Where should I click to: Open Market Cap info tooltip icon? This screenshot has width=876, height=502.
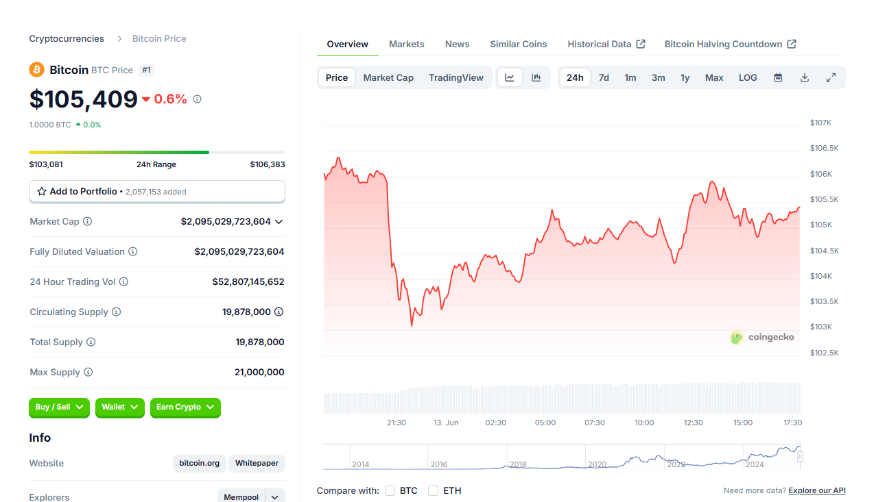(x=88, y=222)
